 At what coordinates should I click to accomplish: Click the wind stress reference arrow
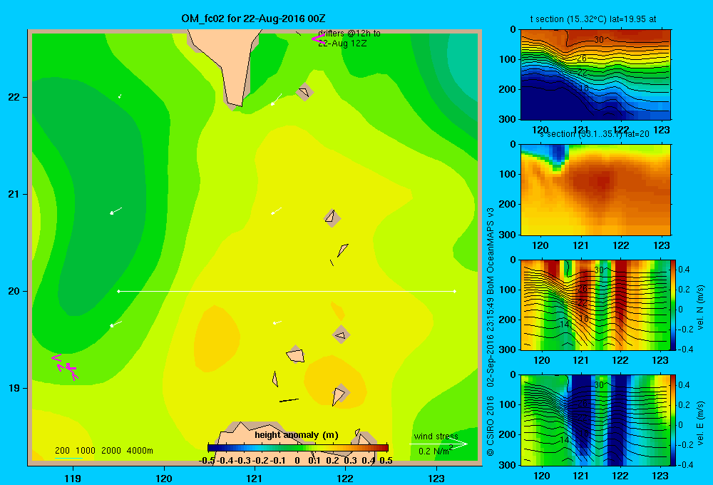438,444
